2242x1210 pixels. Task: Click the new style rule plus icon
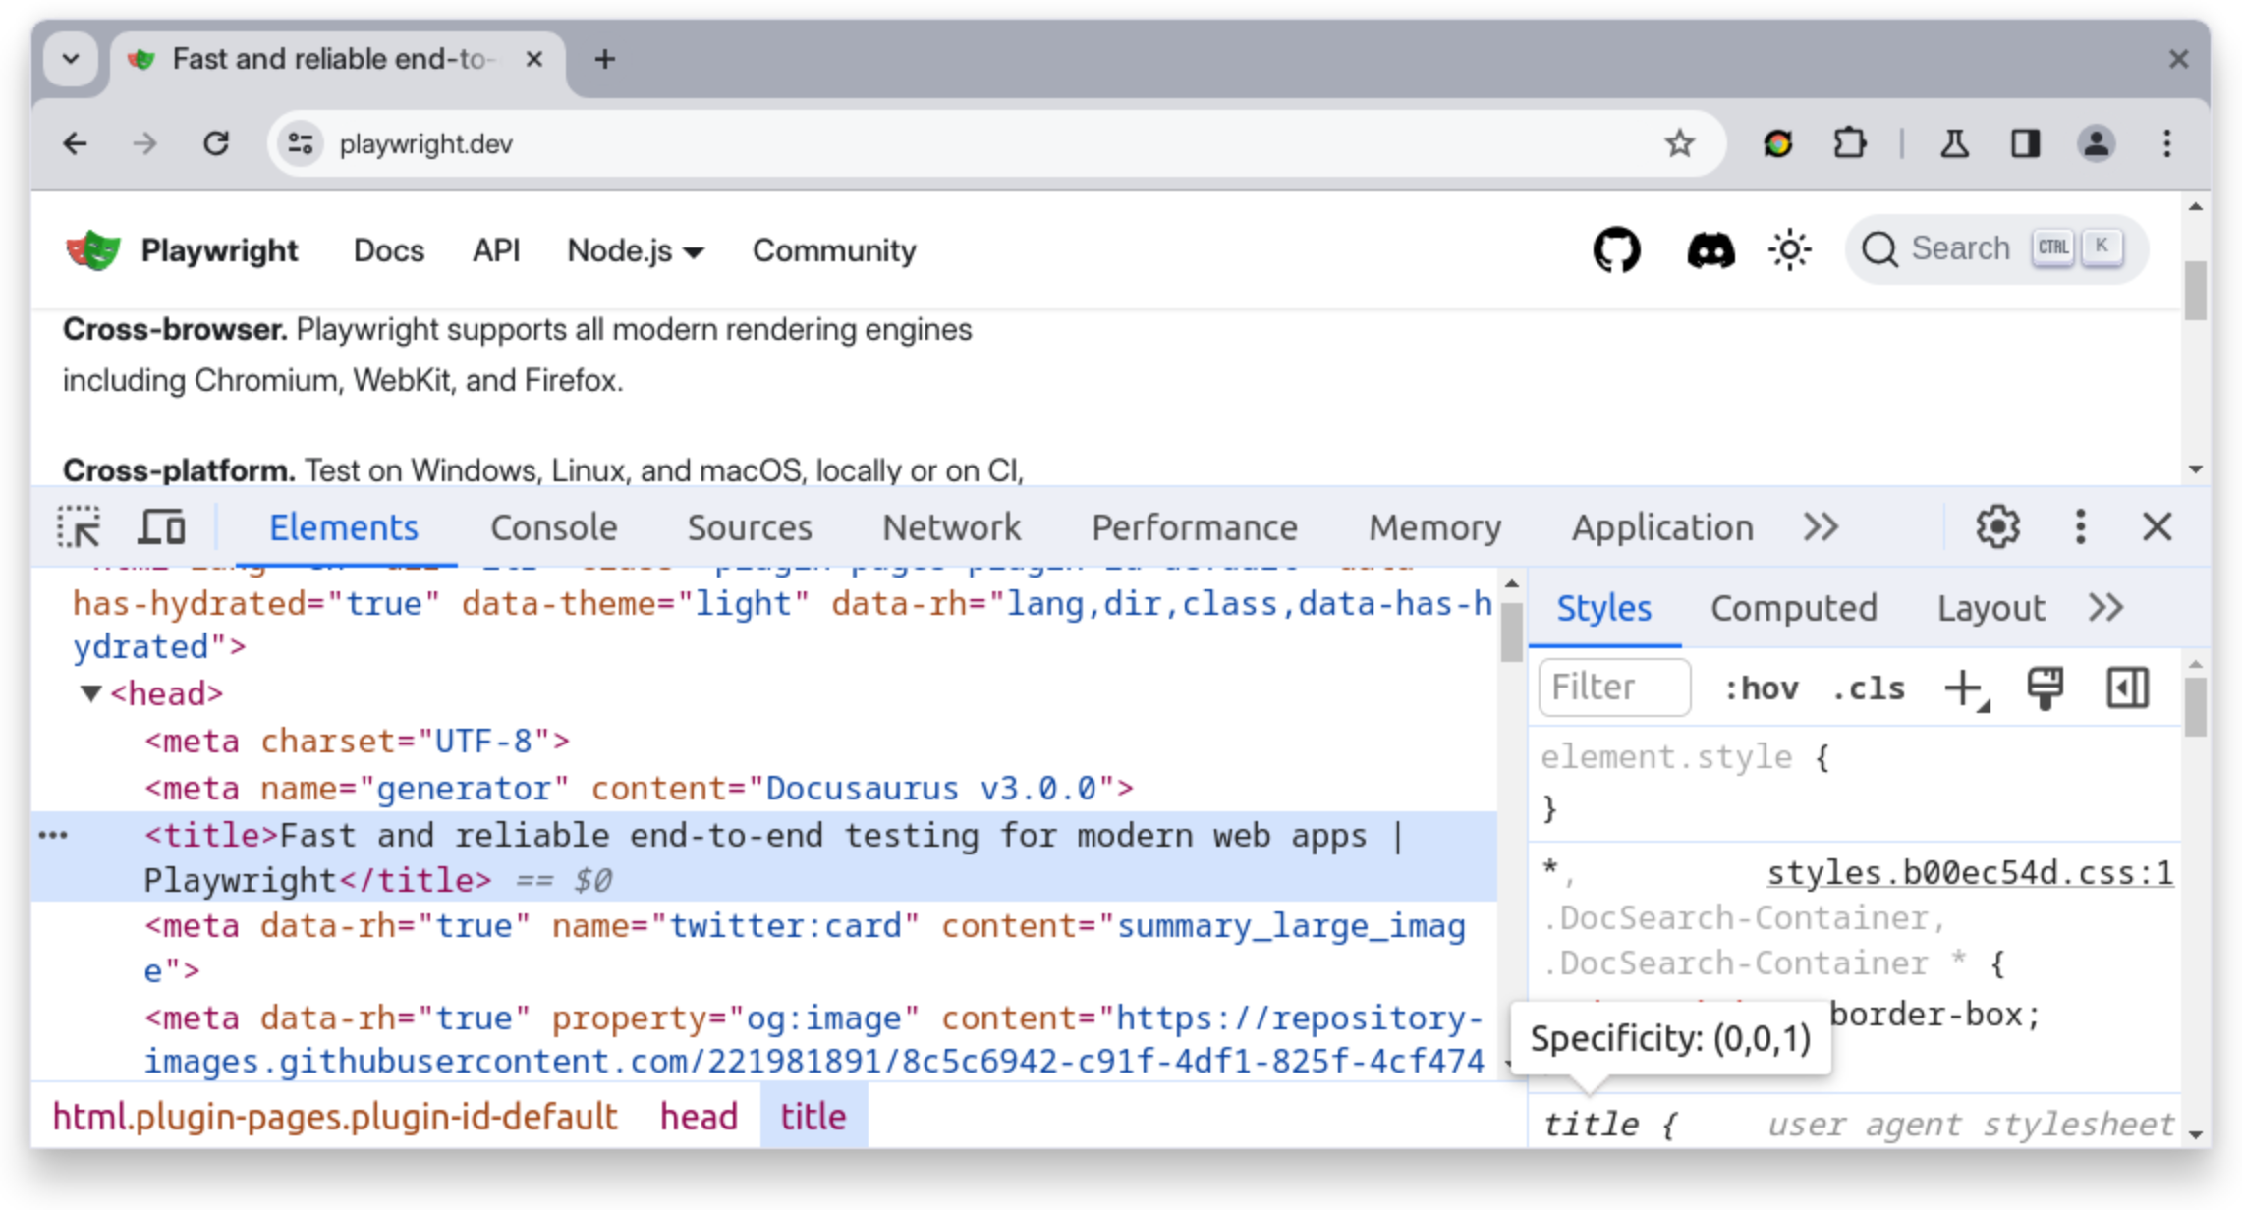point(1966,688)
